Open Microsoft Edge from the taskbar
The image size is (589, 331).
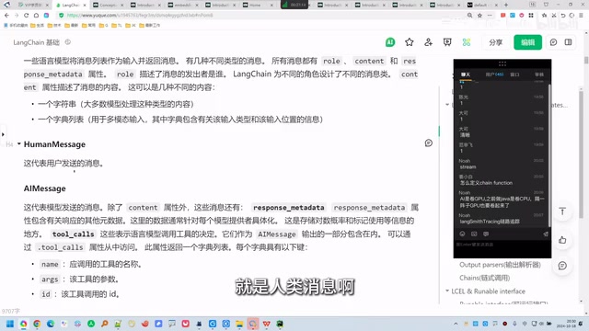click(51, 324)
